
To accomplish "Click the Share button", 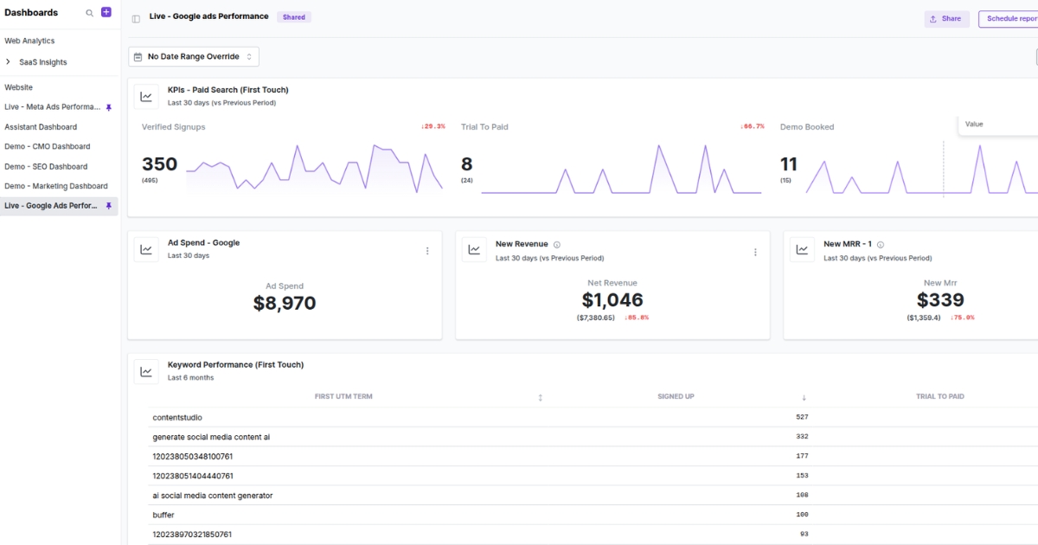I will pyautogui.click(x=946, y=16).
